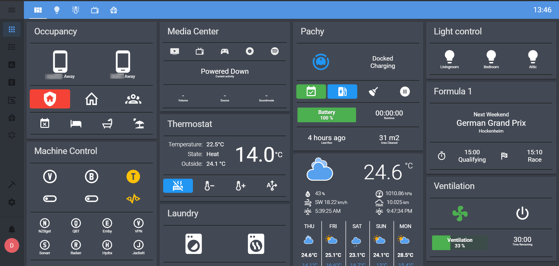Toggle the fan-off mode in Thermostat
Image resolution: width=559 pixels, height=266 pixels.
[x=178, y=185]
